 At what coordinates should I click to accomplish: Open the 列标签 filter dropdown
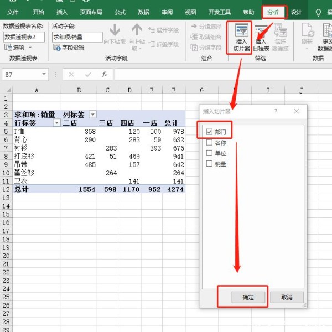(x=92, y=115)
